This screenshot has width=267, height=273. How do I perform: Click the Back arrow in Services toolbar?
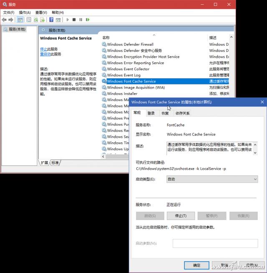point(4,20)
